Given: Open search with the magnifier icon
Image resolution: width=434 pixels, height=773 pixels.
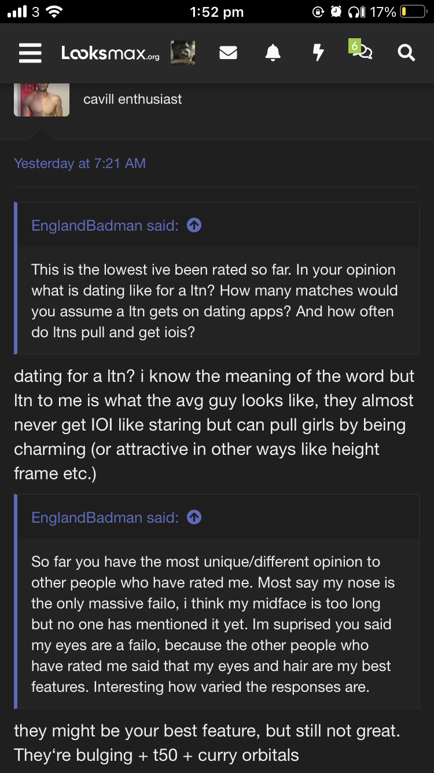Looking at the screenshot, I should coord(406,53).
